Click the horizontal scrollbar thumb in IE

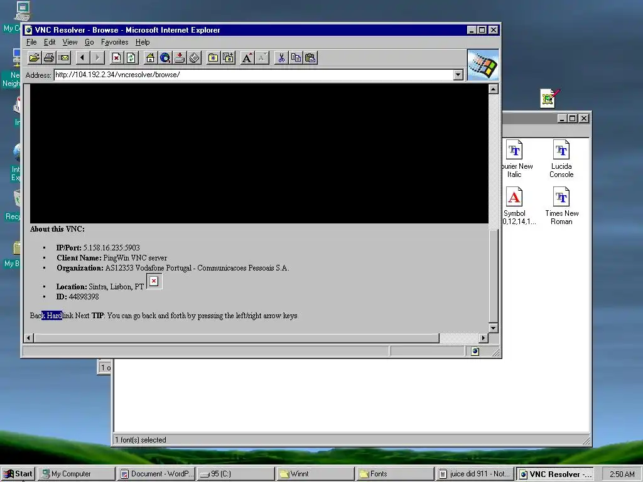pos(237,338)
